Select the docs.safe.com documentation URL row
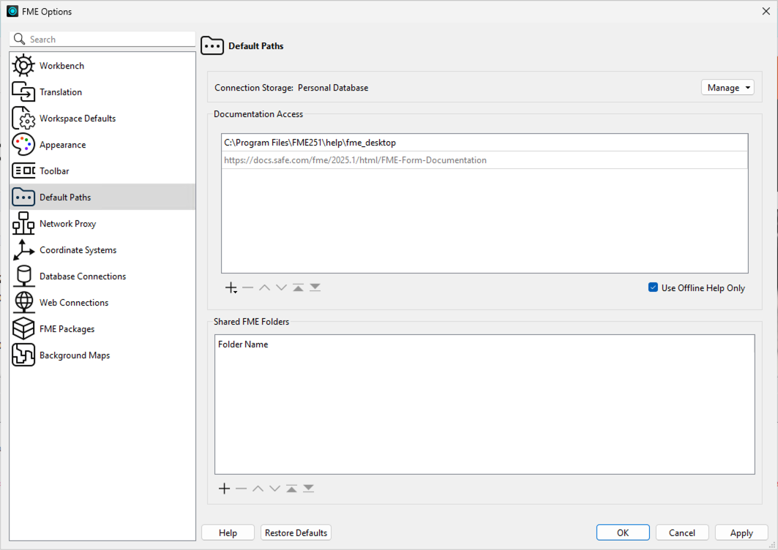The width and height of the screenshot is (778, 550). tap(485, 159)
